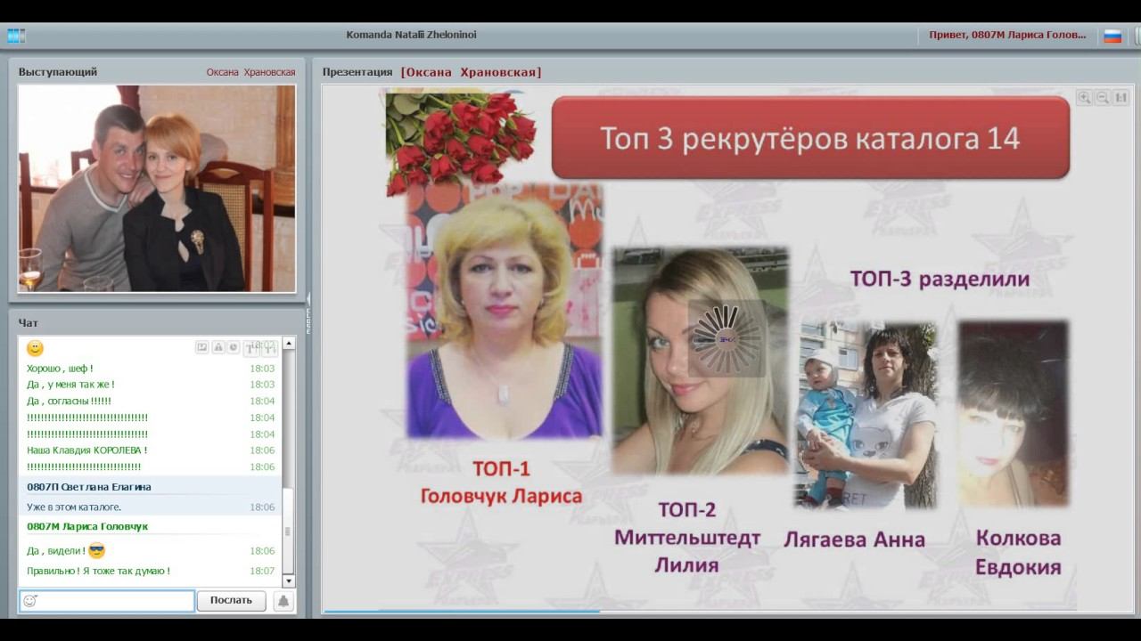
Task: Click the round clock-like chat toolbar icon
Action: click(233, 347)
